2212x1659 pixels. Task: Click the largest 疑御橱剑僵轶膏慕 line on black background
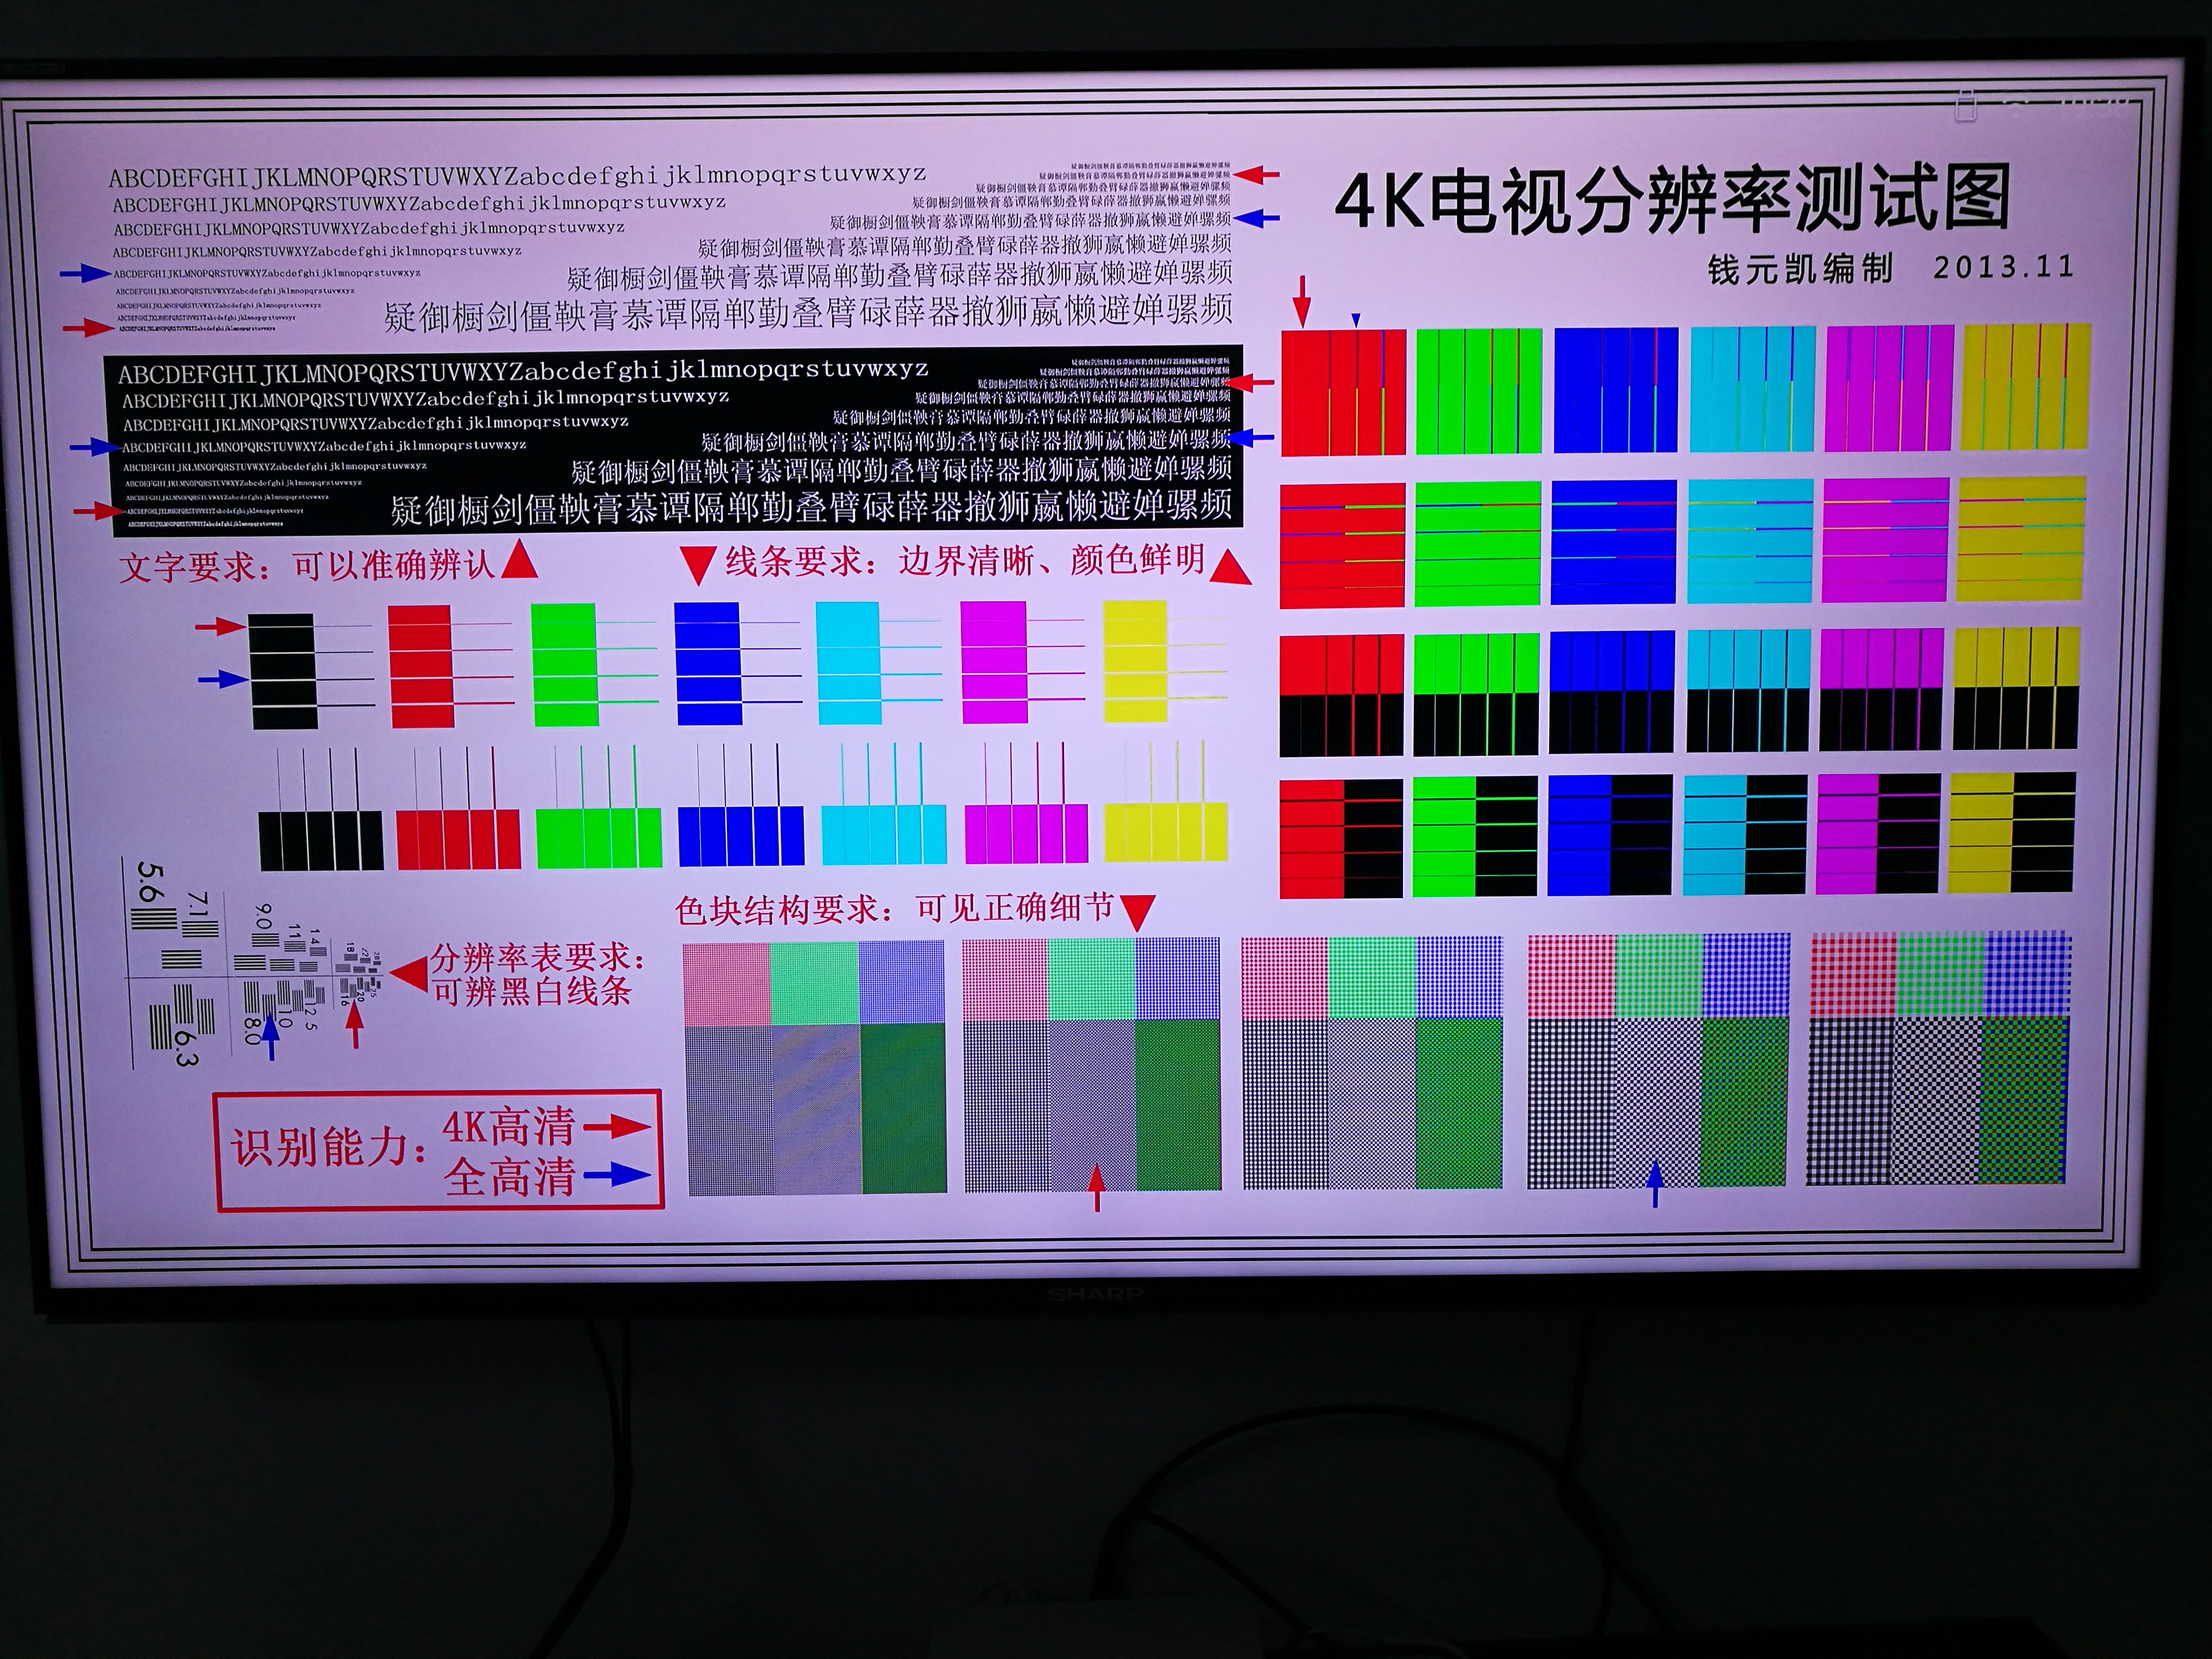[x=811, y=508]
